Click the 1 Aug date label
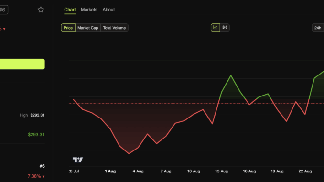This screenshot has width=324, height=182. point(110,171)
